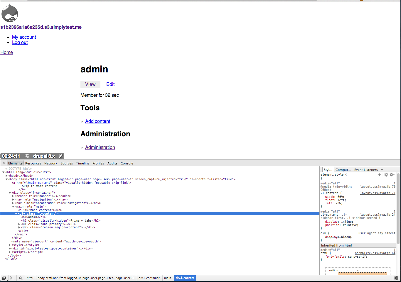Expand the header role banner node
This screenshot has width=401, height=282.
click(13, 196)
